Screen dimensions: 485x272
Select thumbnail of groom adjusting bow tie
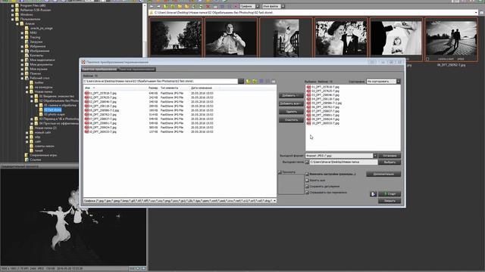pyautogui.click(x=230, y=38)
